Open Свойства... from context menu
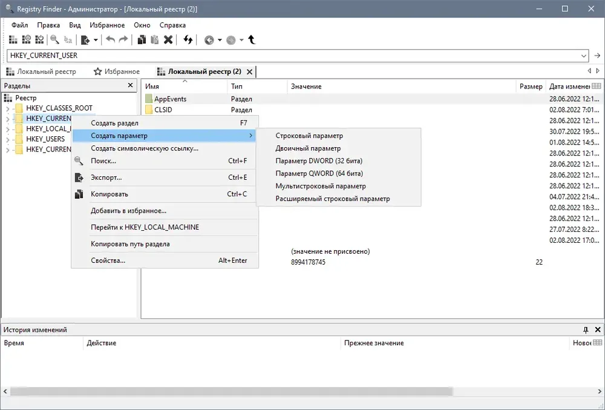This screenshot has width=605, height=410. coord(165,260)
